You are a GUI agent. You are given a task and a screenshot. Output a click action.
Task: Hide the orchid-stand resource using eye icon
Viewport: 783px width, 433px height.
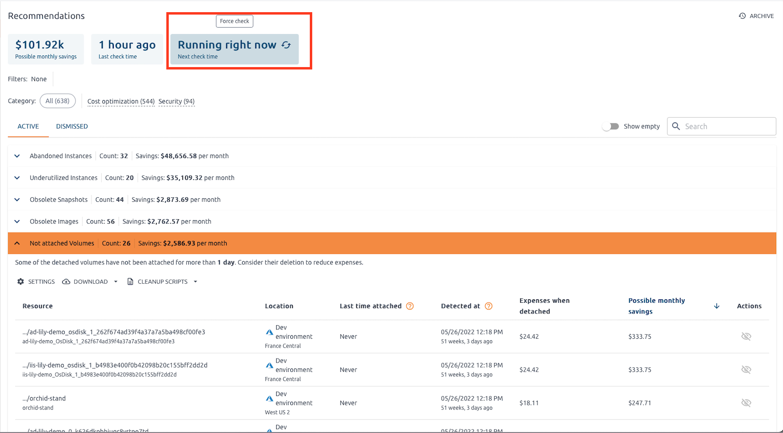point(746,403)
